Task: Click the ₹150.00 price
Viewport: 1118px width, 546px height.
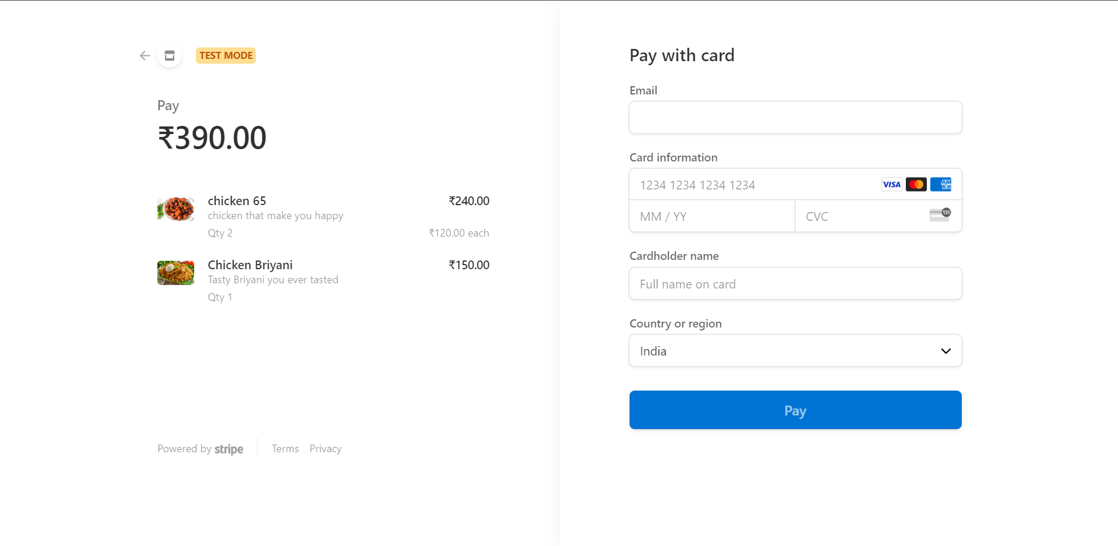Action: [469, 265]
